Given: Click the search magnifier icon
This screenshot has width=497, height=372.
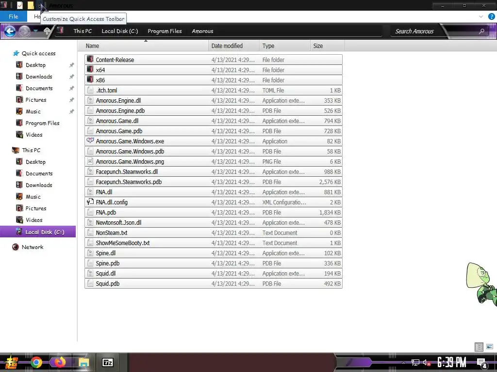Looking at the screenshot, I should tap(481, 31).
